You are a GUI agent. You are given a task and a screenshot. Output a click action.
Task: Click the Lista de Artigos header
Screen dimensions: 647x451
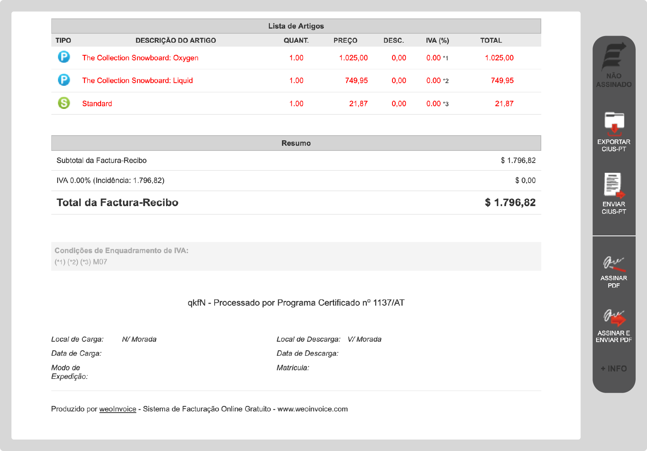296,26
